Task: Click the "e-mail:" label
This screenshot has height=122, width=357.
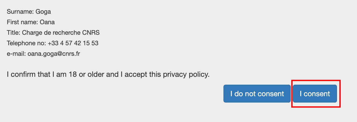Action: point(16,54)
